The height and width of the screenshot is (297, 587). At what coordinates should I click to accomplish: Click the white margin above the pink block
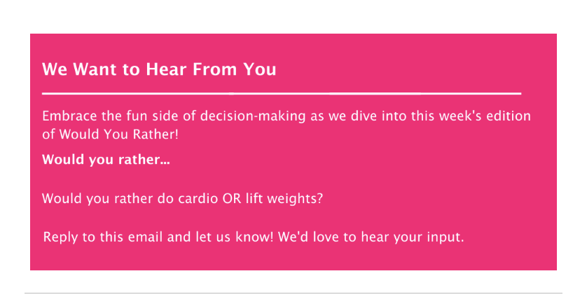point(293,17)
